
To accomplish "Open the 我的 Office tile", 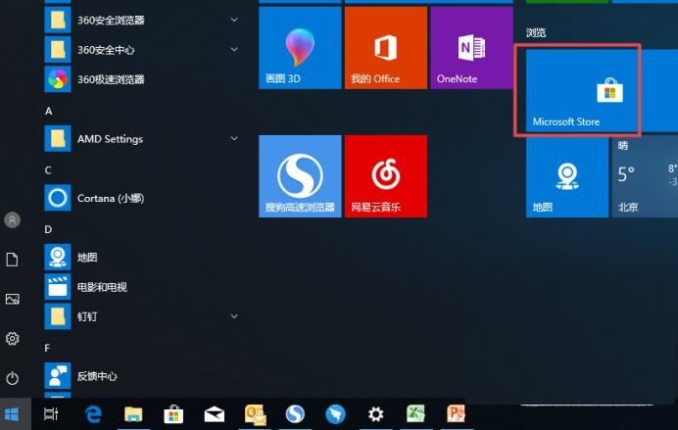I will click(385, 48).
